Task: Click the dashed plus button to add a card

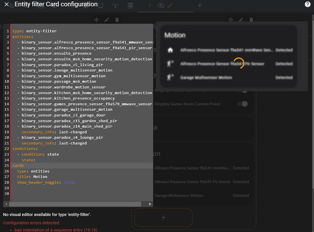Action: point(163,217)
